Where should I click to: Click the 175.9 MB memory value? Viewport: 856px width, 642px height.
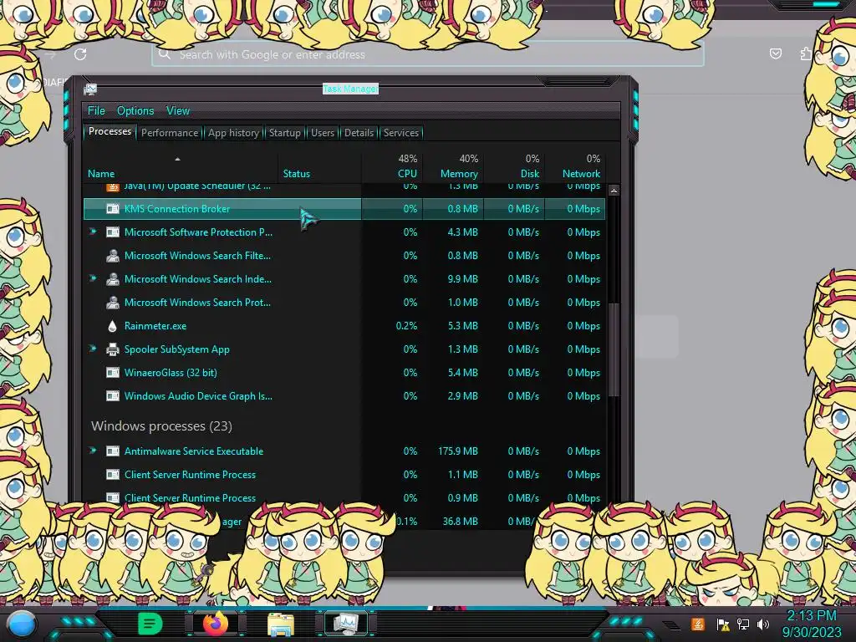[x=457, y=451]
